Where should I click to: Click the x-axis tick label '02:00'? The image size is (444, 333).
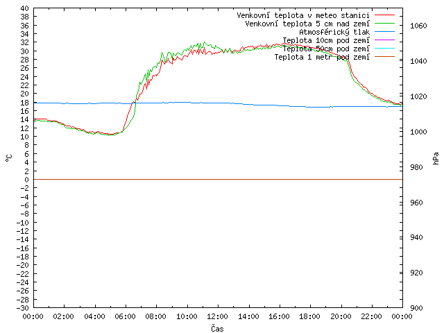tap(64, 316)
